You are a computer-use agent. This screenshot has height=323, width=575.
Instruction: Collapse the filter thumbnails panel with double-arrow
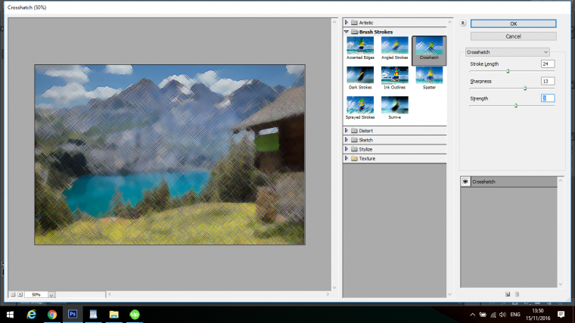463,23
